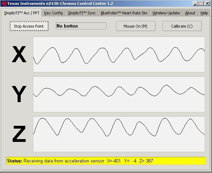The image size is (212, 173).
Task: Click the large Y axis label
Action: (x=19, y=94)
